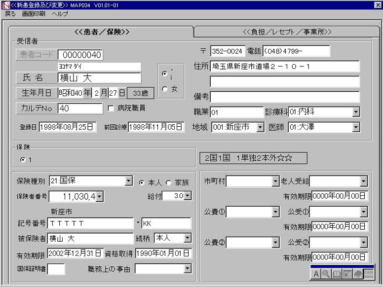Click the 戻る menu item

pos(10,14)
